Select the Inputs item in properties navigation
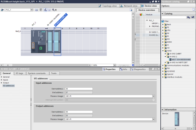The height and width of the screenshot is (130, 196). (5, 80)
